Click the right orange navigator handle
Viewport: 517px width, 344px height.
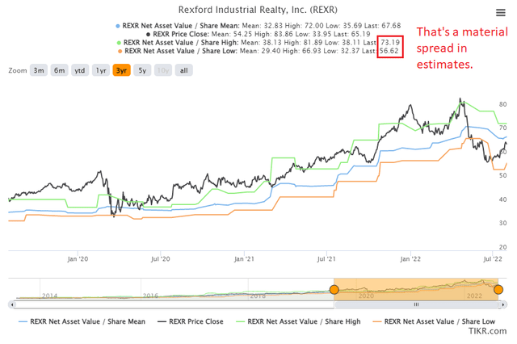(498, 290)
